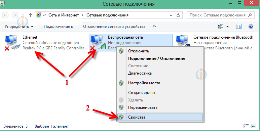Click Элементов: 3 in the status bar
260x131 pixels.
pyautogui.click(x=15, y=126)
